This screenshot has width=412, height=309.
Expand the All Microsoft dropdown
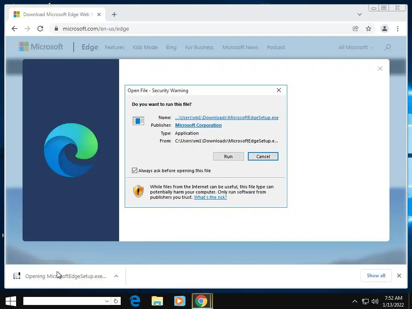[x=356, y=47]
